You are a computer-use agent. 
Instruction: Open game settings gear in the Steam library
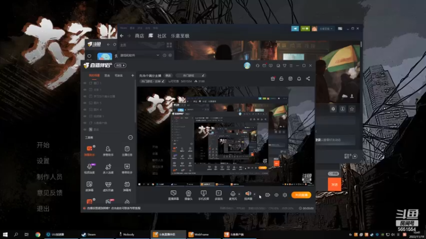(x=333, y=109)
